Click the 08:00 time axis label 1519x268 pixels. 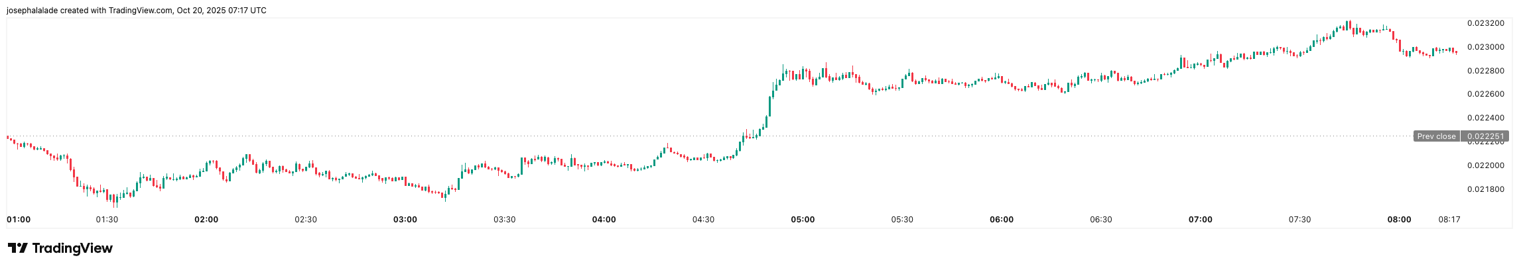click(x=1399, y=220)
